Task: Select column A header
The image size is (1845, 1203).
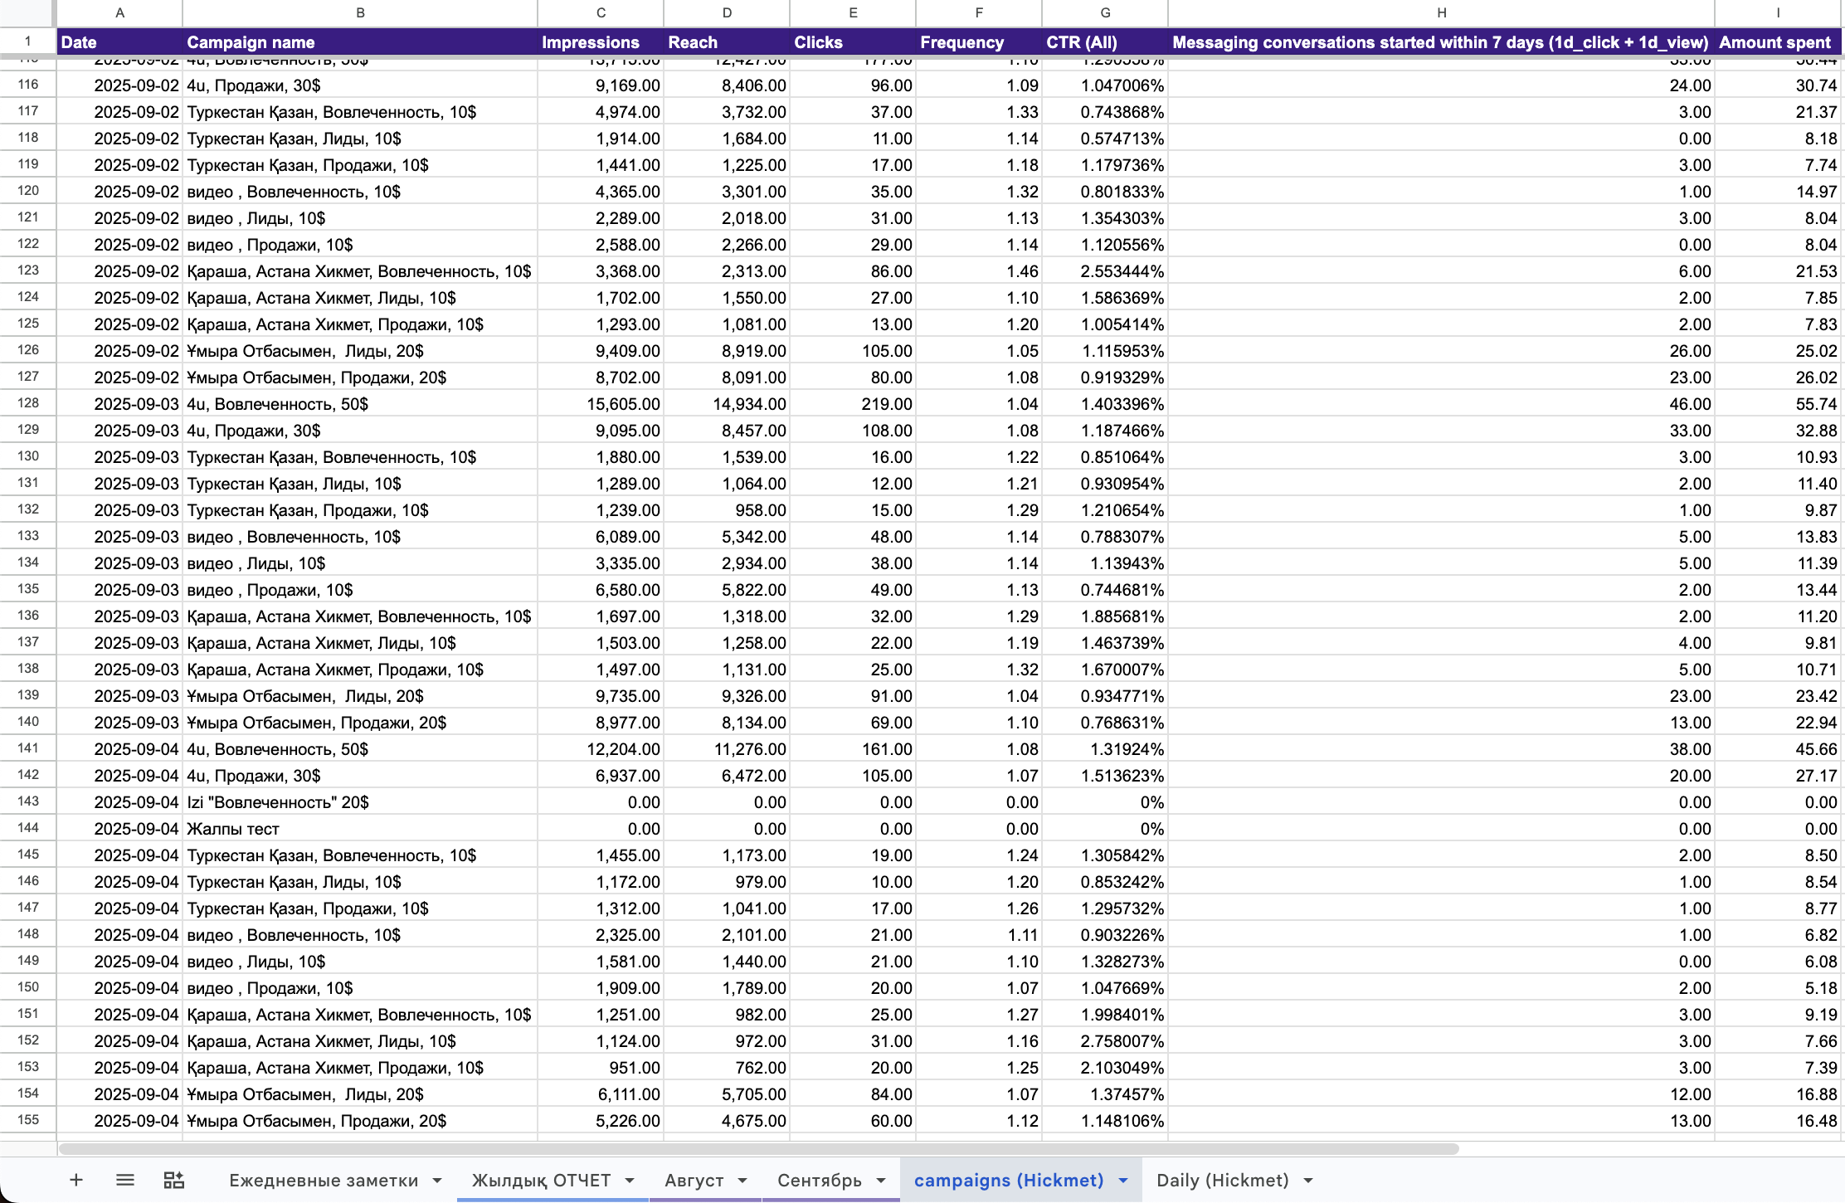Action: (119, 12)
